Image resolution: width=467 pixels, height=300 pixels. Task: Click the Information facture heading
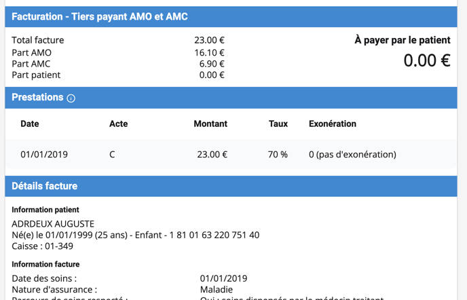click(x=45, y=264)
